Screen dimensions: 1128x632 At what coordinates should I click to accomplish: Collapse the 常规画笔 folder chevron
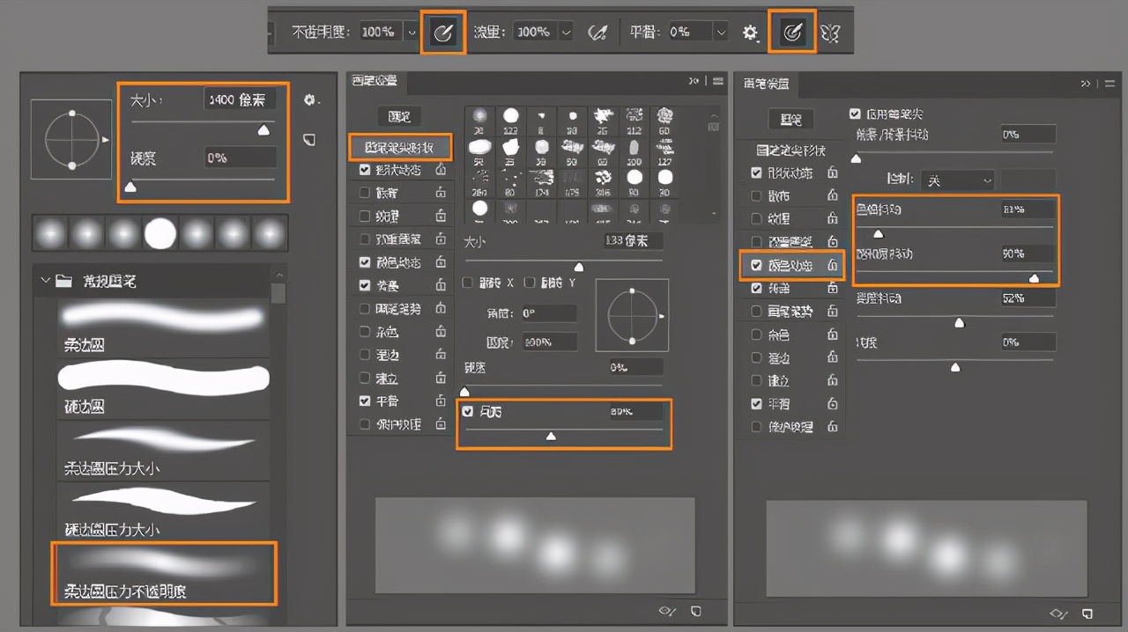point(45,282)
